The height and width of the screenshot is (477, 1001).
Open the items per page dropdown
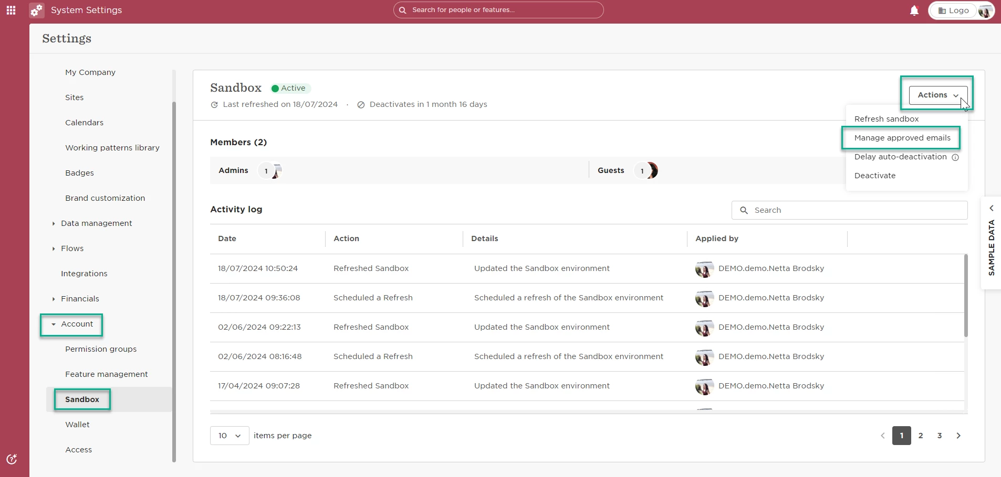click(x=230, y=436)
